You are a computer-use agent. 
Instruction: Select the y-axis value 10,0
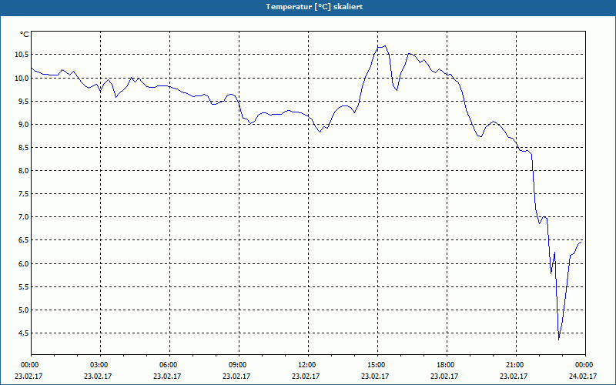[22, 78]
